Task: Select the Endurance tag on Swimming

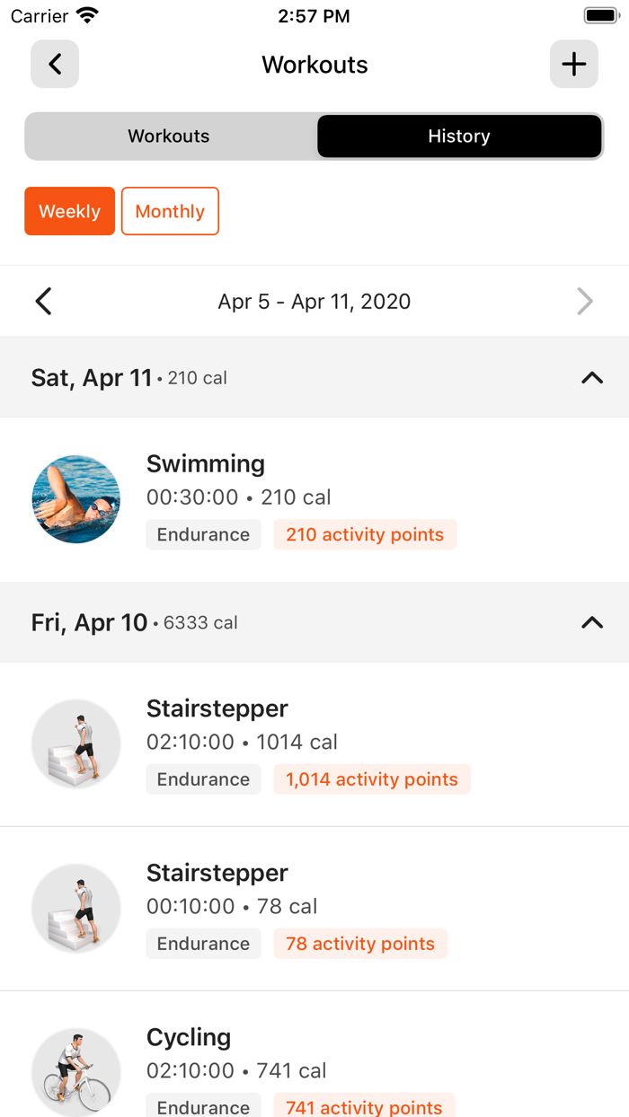Action: [x=203, y=534]
